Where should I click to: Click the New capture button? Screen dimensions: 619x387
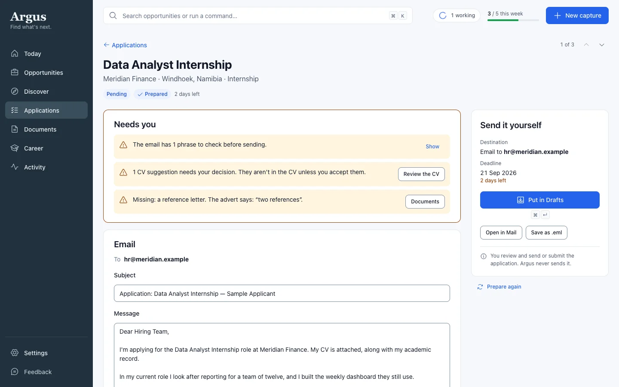(x=577, y=15)
